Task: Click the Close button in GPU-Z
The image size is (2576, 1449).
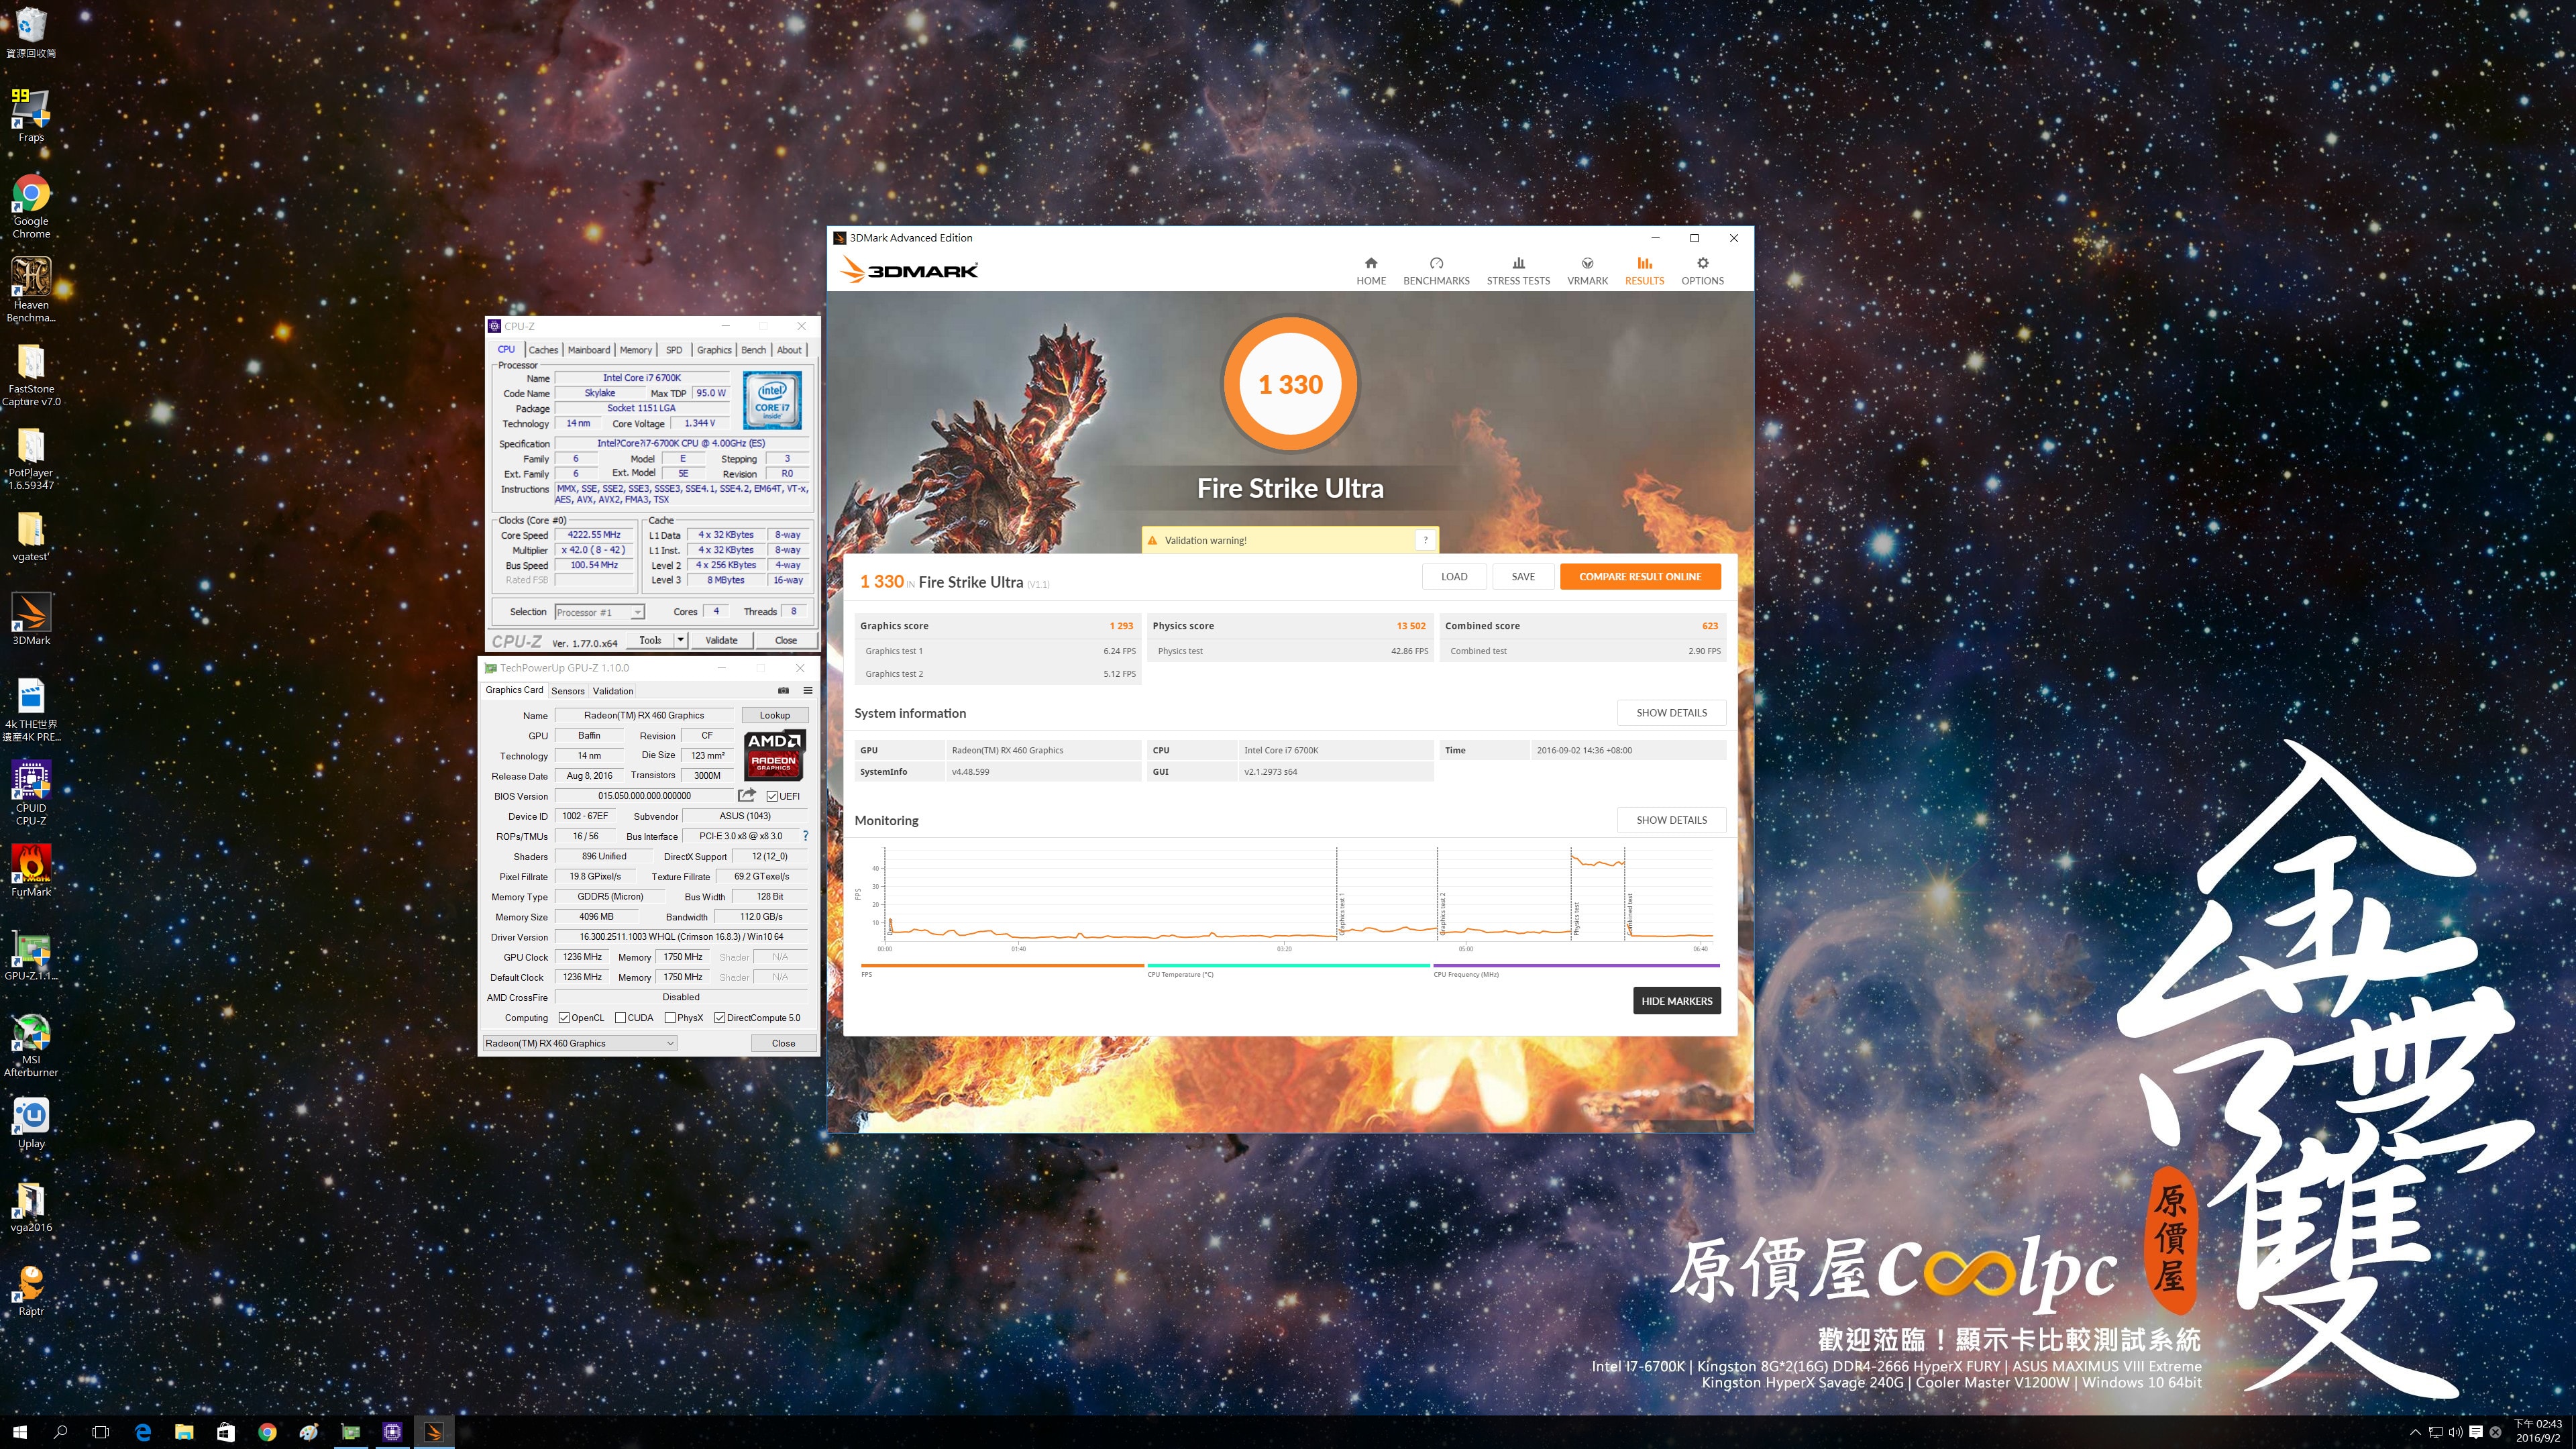Action: coord(783,1043)
